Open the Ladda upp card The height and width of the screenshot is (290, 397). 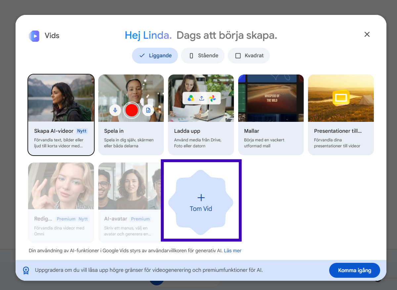(201, 115)
